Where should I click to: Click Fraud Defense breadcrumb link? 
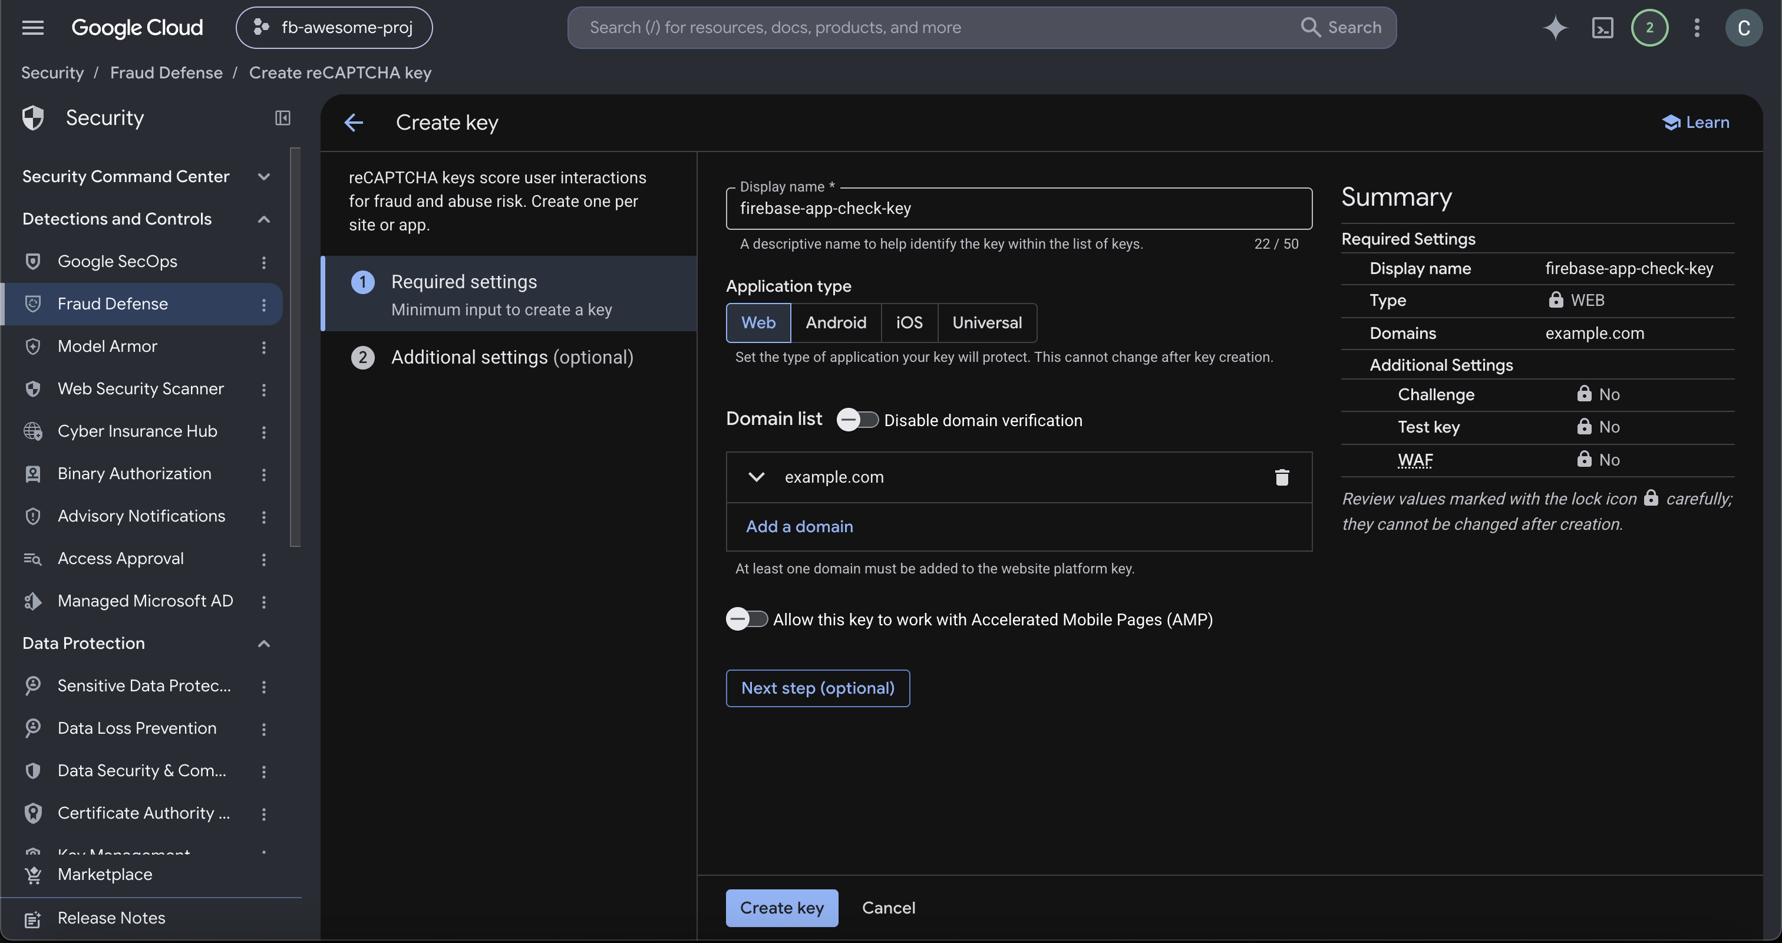coord(166,72)
